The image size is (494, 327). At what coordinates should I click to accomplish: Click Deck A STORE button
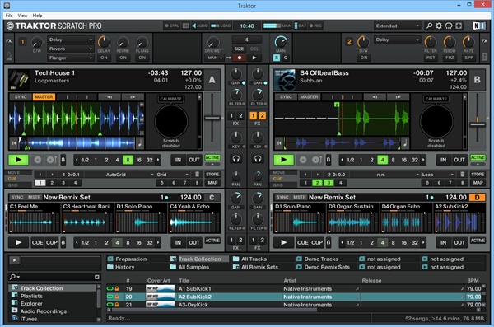pos(212,174)
